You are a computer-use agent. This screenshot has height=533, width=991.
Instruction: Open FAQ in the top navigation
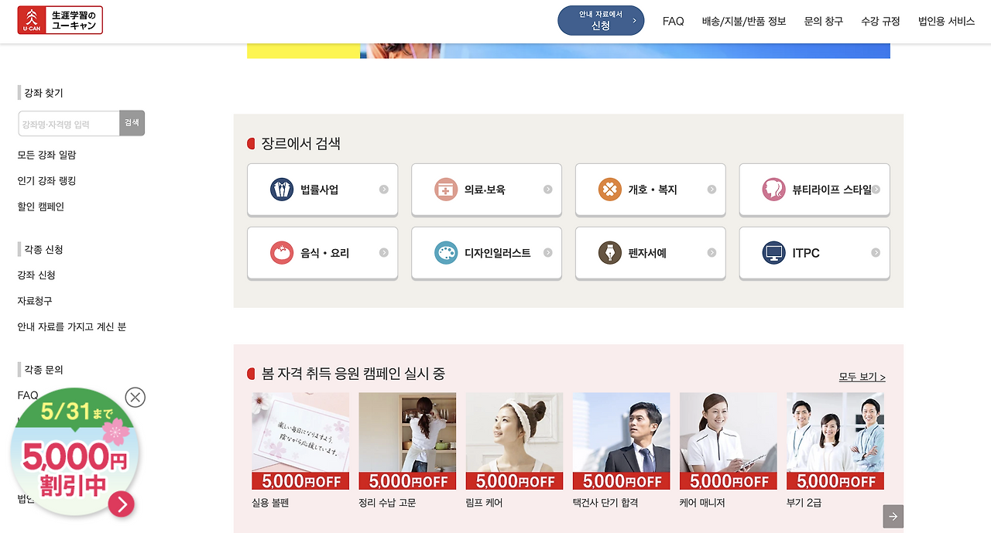click(x=674, y=22)
